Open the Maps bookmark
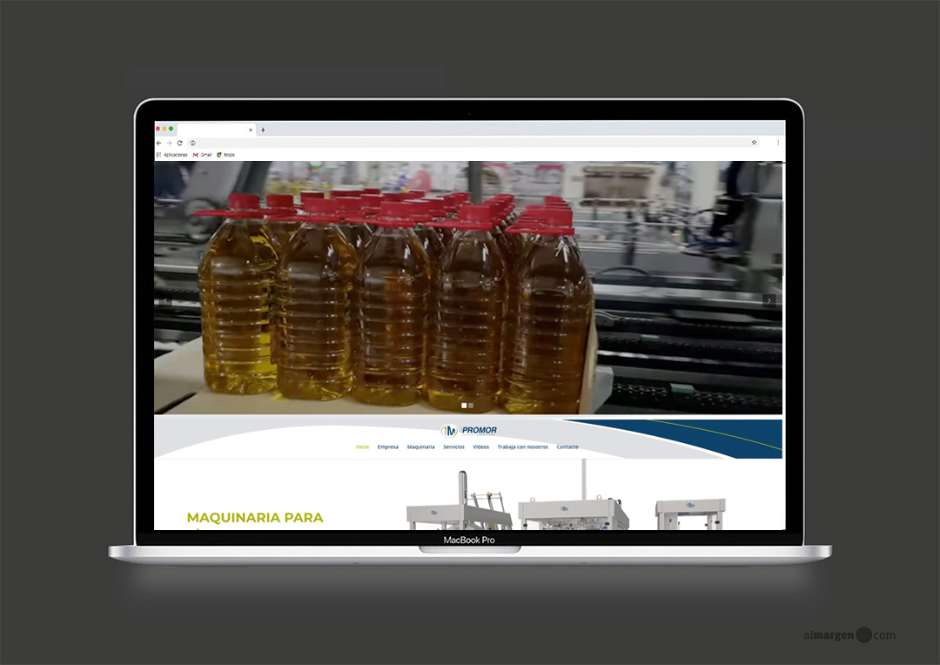This screenshot has height=665, width=940. [225, 154]
